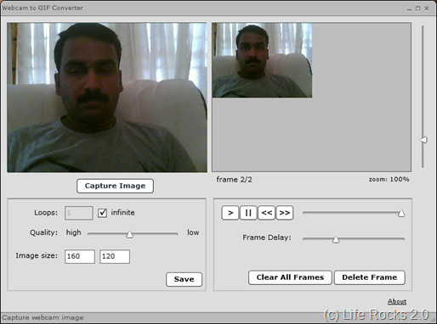Click the image width field 160
The image size is (437, 324).
(x=80, y=256)
